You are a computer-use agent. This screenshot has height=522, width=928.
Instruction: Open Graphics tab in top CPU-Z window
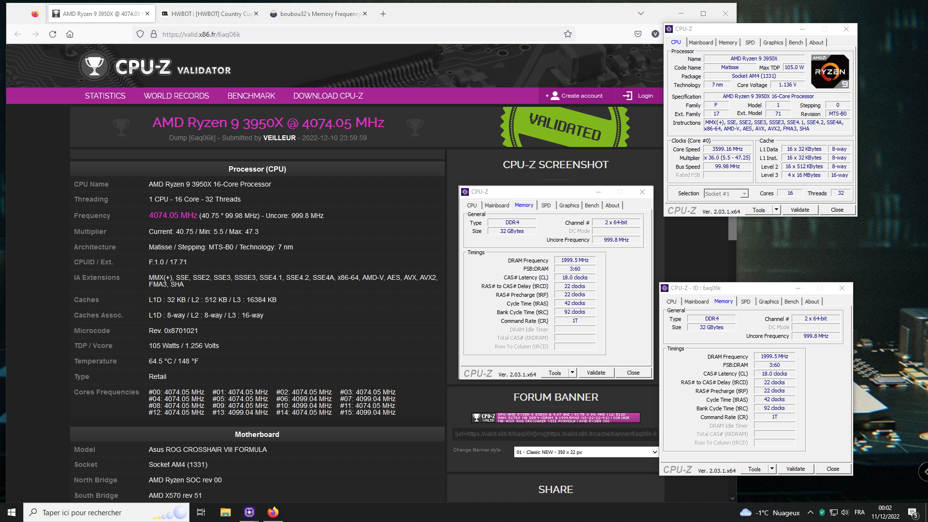(773, 43)
